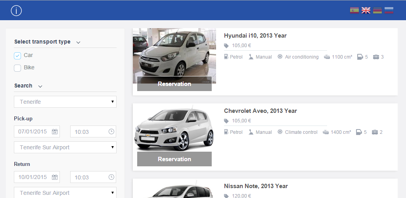Click return time field 10:03

(x=93, y=177)
